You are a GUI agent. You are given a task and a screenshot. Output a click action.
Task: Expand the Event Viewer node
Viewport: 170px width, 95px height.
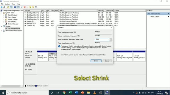(x=4, y=17)
